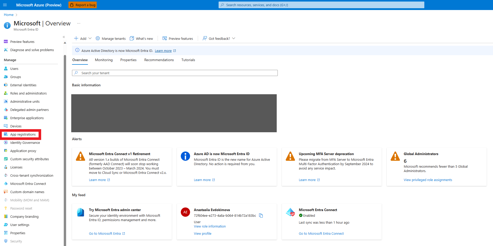Copy the user object ID
This screenshot has width=493, height=246.
(261, 215)
